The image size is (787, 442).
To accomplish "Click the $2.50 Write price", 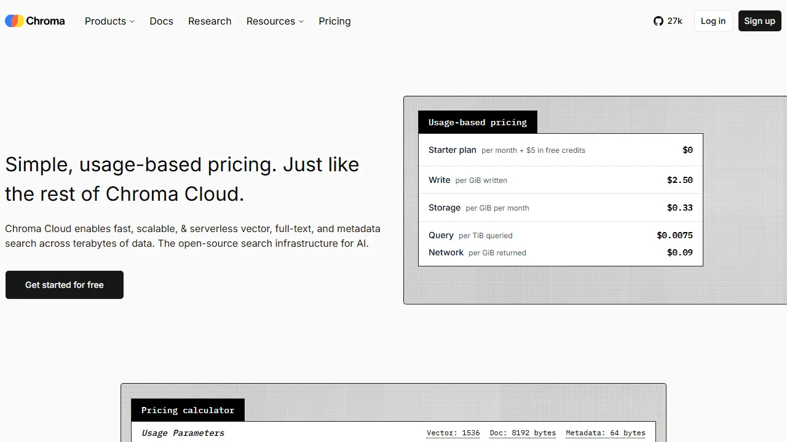I will (680, 180).
